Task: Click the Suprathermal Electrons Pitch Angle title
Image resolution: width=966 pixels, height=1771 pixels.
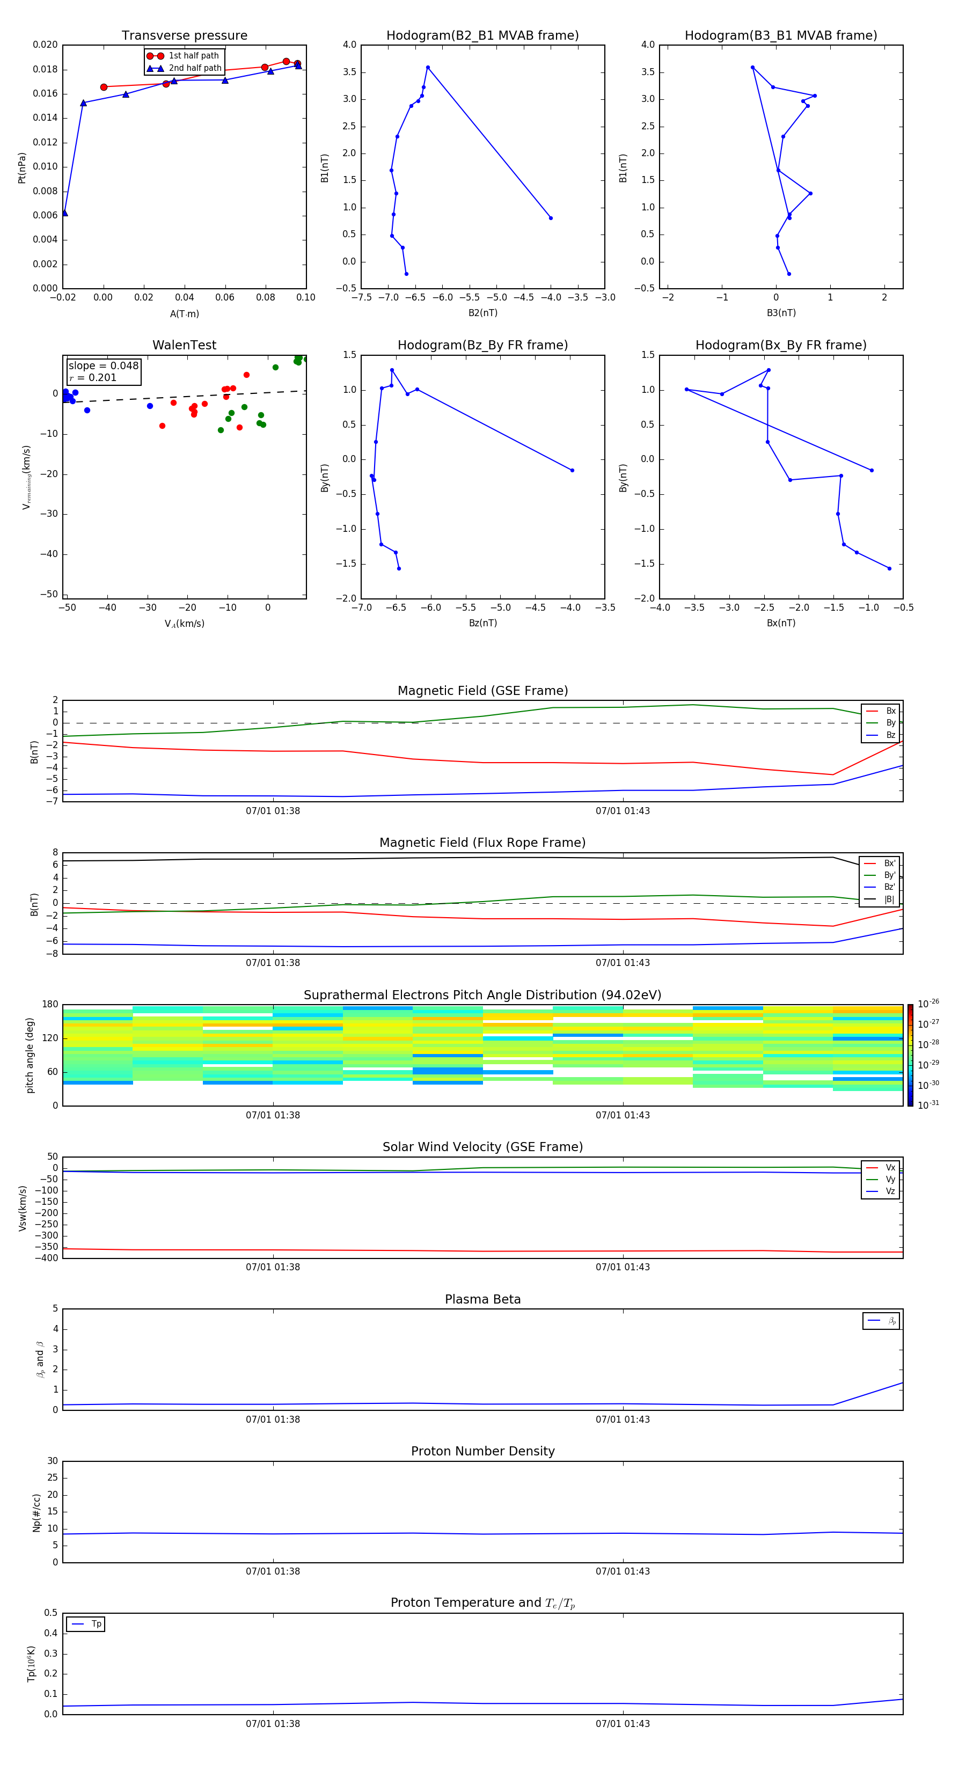Action: pos(482,996)
